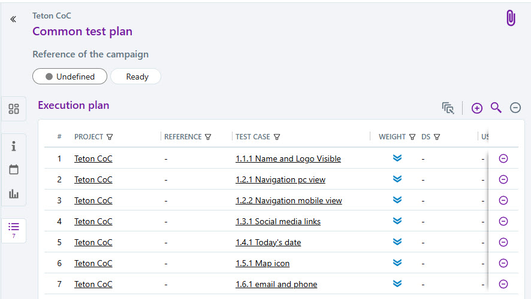Open the REFERENCE column filter
This screenshot has height=299, width=531.
(208, 137)
